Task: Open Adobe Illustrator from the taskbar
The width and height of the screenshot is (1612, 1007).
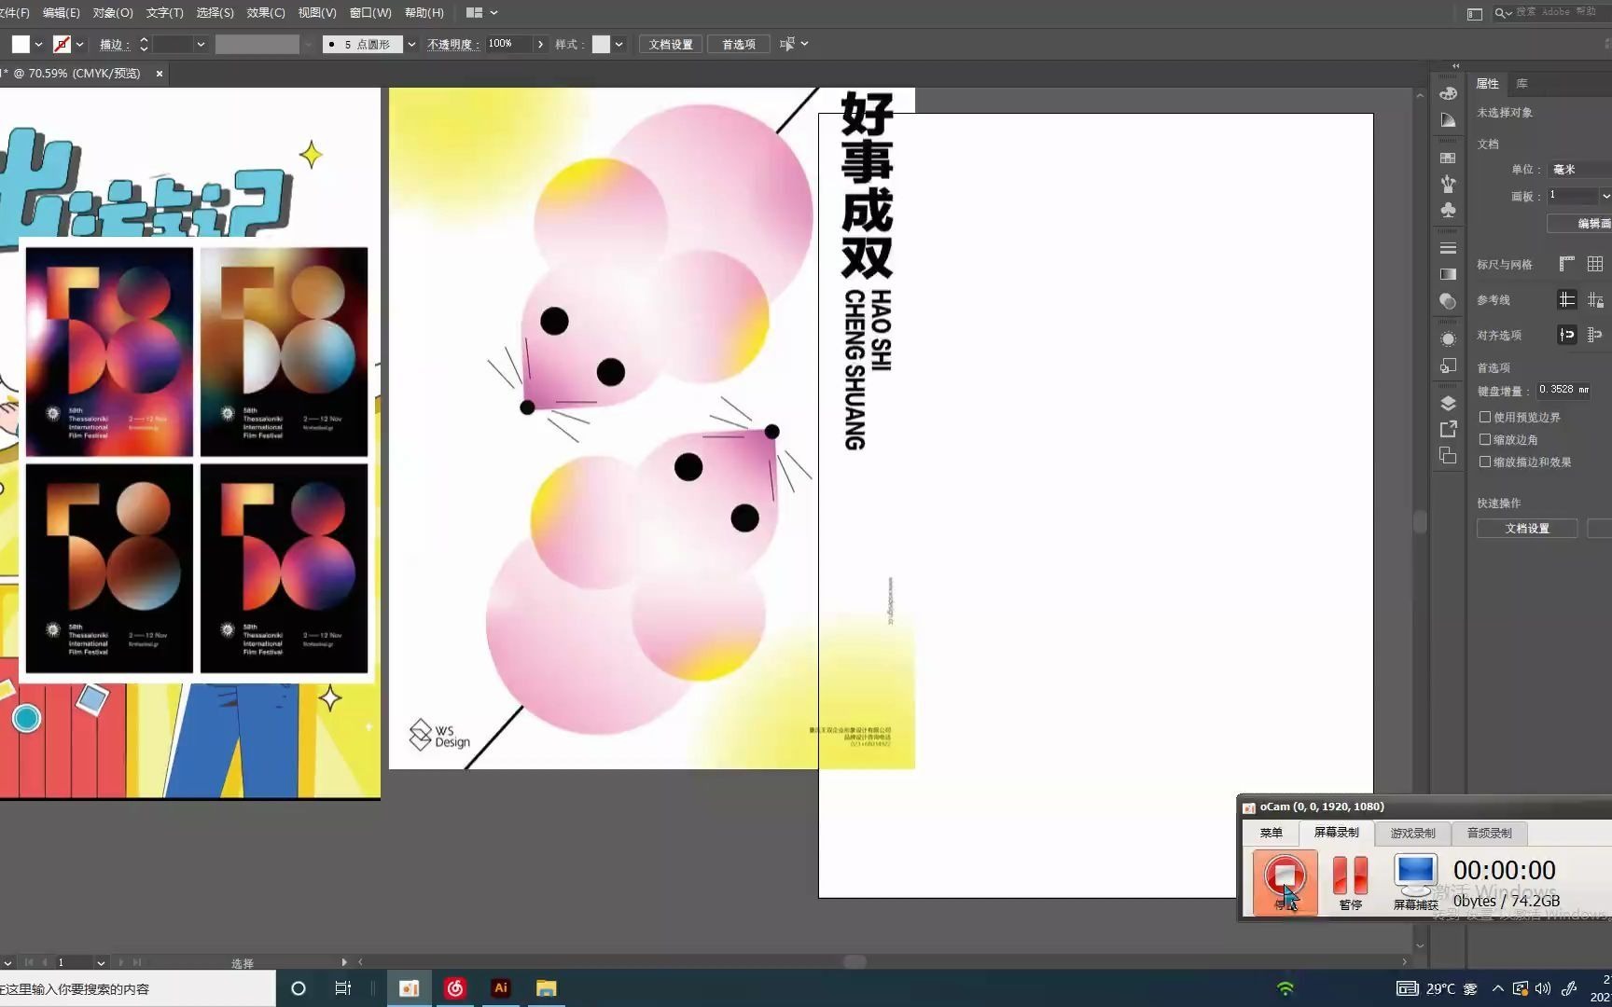Action: [x=501, y=988]
